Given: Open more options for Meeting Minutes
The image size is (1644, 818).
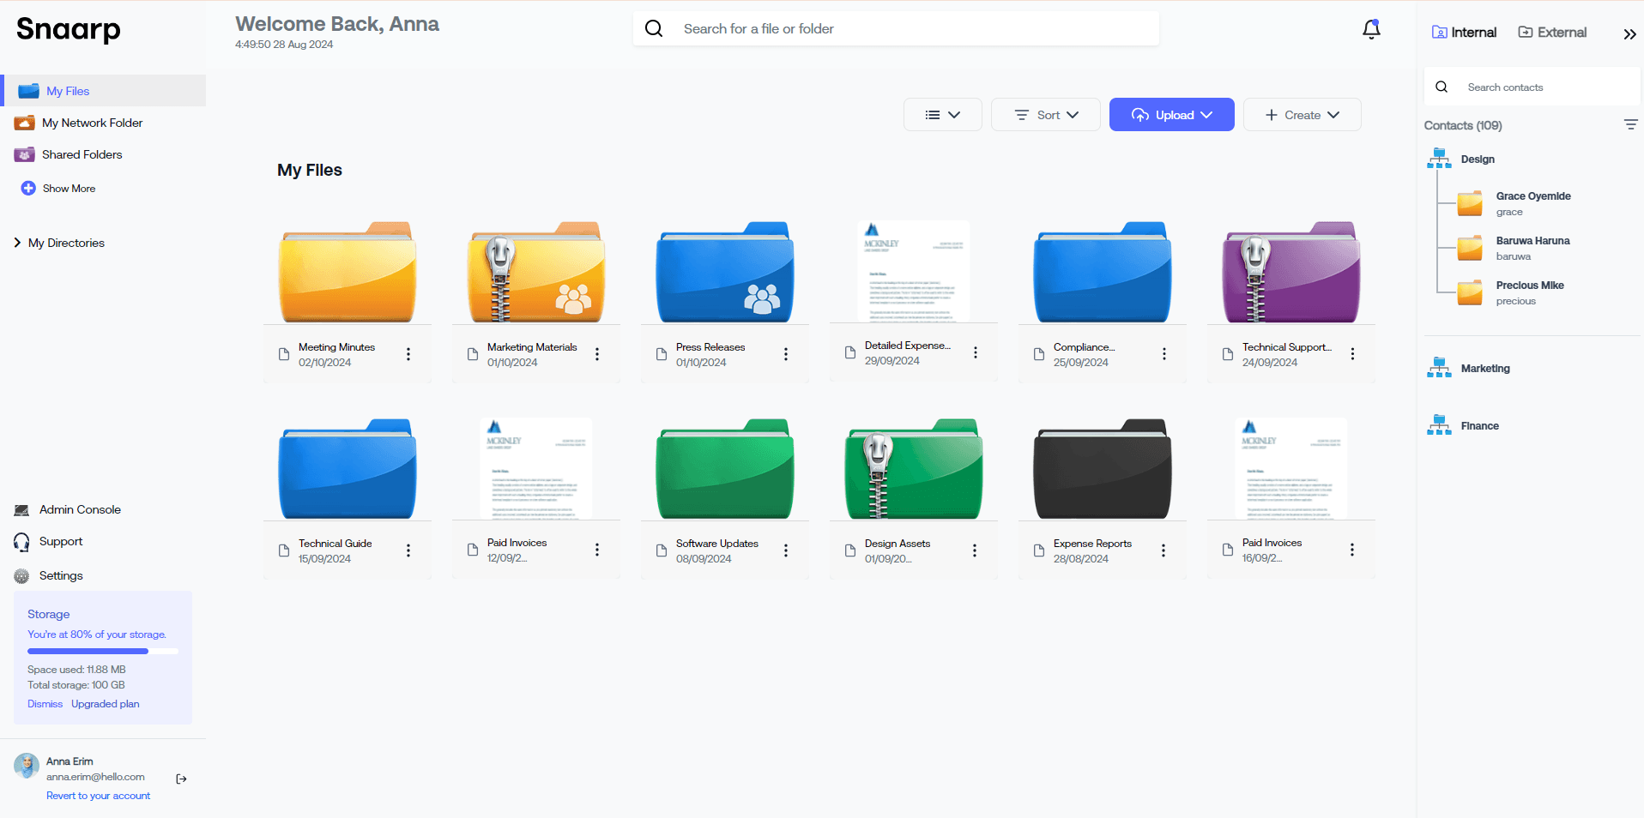Looking at the screenshot, I should tap(408, 354).
